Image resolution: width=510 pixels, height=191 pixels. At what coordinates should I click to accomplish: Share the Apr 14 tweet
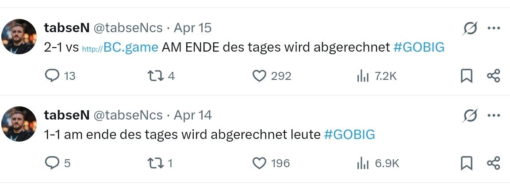pos(493,163)
